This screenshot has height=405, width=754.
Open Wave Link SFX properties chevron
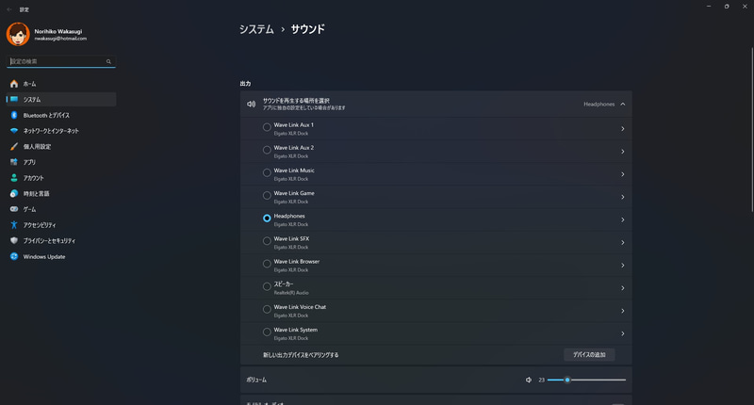click(x=623, y=243)
